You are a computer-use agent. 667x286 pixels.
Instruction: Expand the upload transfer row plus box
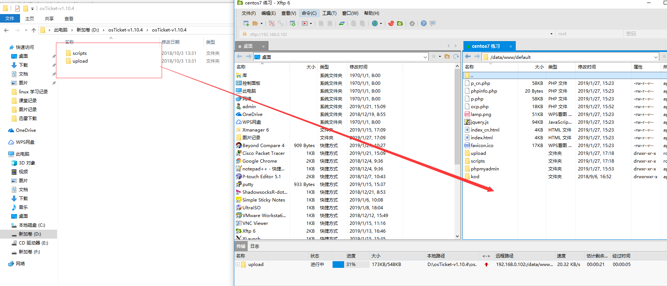pos(237,265)
